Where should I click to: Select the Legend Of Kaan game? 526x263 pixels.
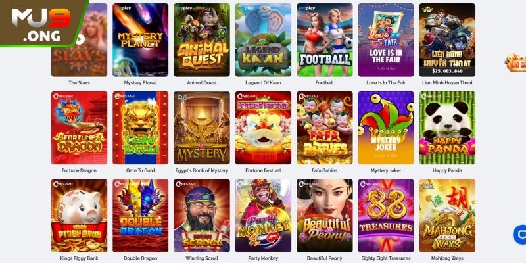[263, 40]
